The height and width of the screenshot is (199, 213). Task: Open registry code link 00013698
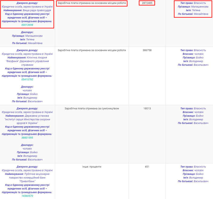coord(27,25)
